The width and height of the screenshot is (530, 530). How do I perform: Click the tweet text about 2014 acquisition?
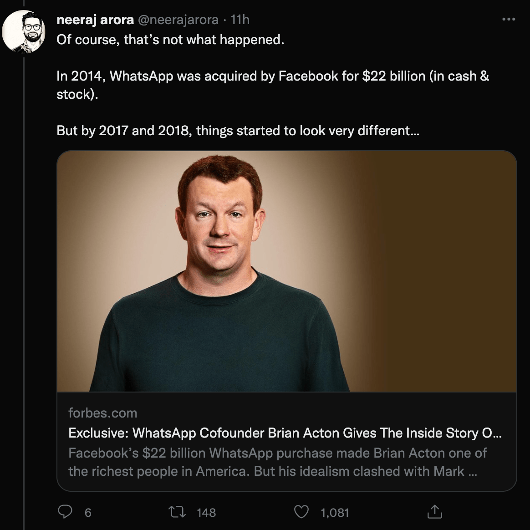[273, 85]
